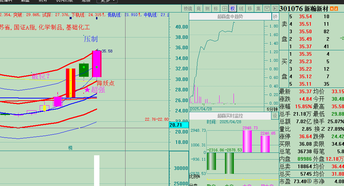Screen dimensions: 344x186
Task: Hide the side panel with arrow icon
Action: click(x=275, y=9)
